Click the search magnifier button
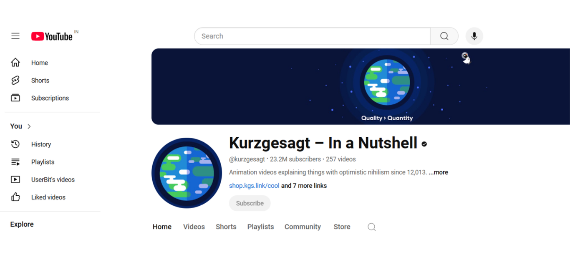The image size is (570, 260). (444, 36)
